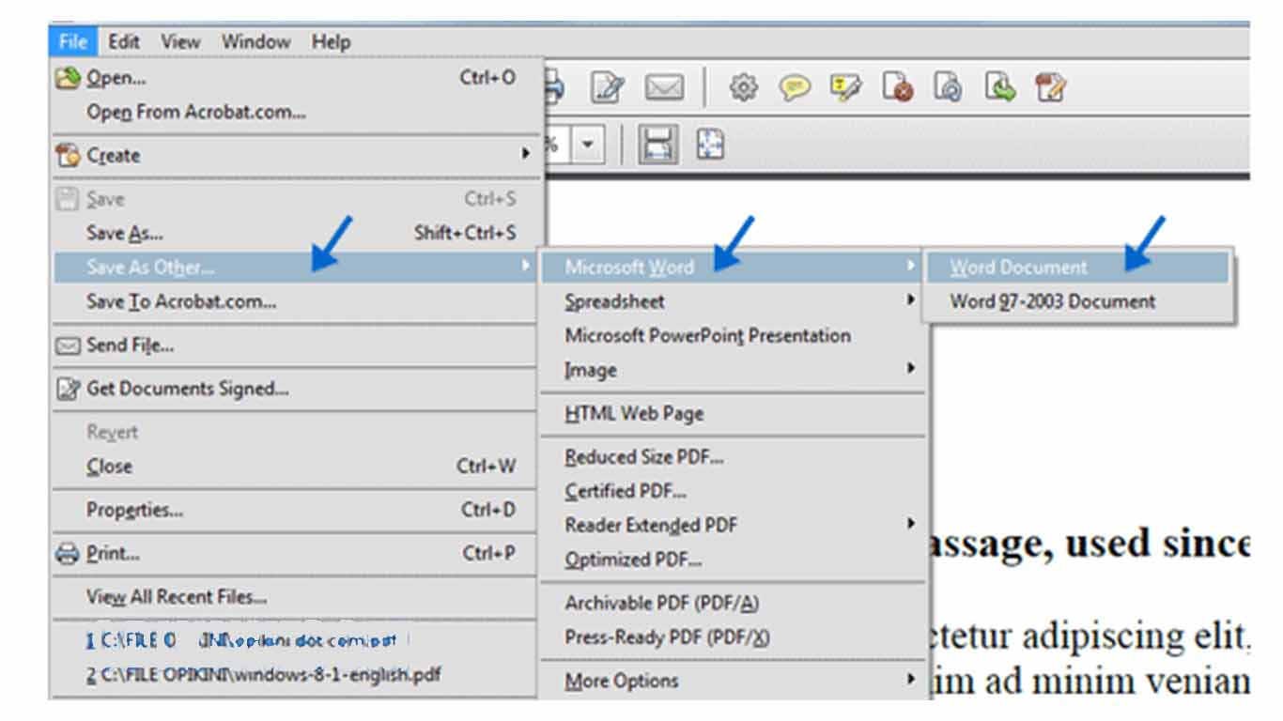The height and width of the screenshot is (721, 1283).
Task: Choose Certified PDF...
Action: (734, 491)
